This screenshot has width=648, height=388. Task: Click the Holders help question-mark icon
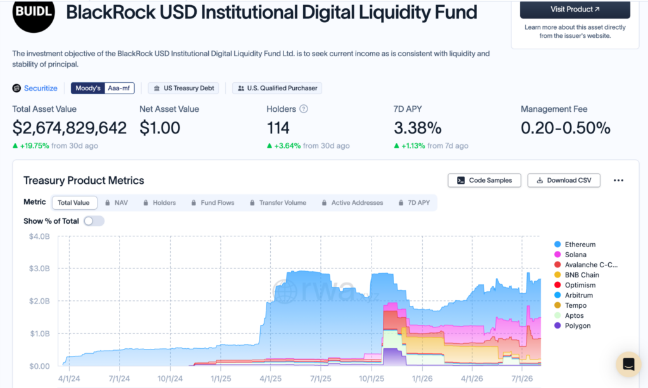[x=304, y=109]
